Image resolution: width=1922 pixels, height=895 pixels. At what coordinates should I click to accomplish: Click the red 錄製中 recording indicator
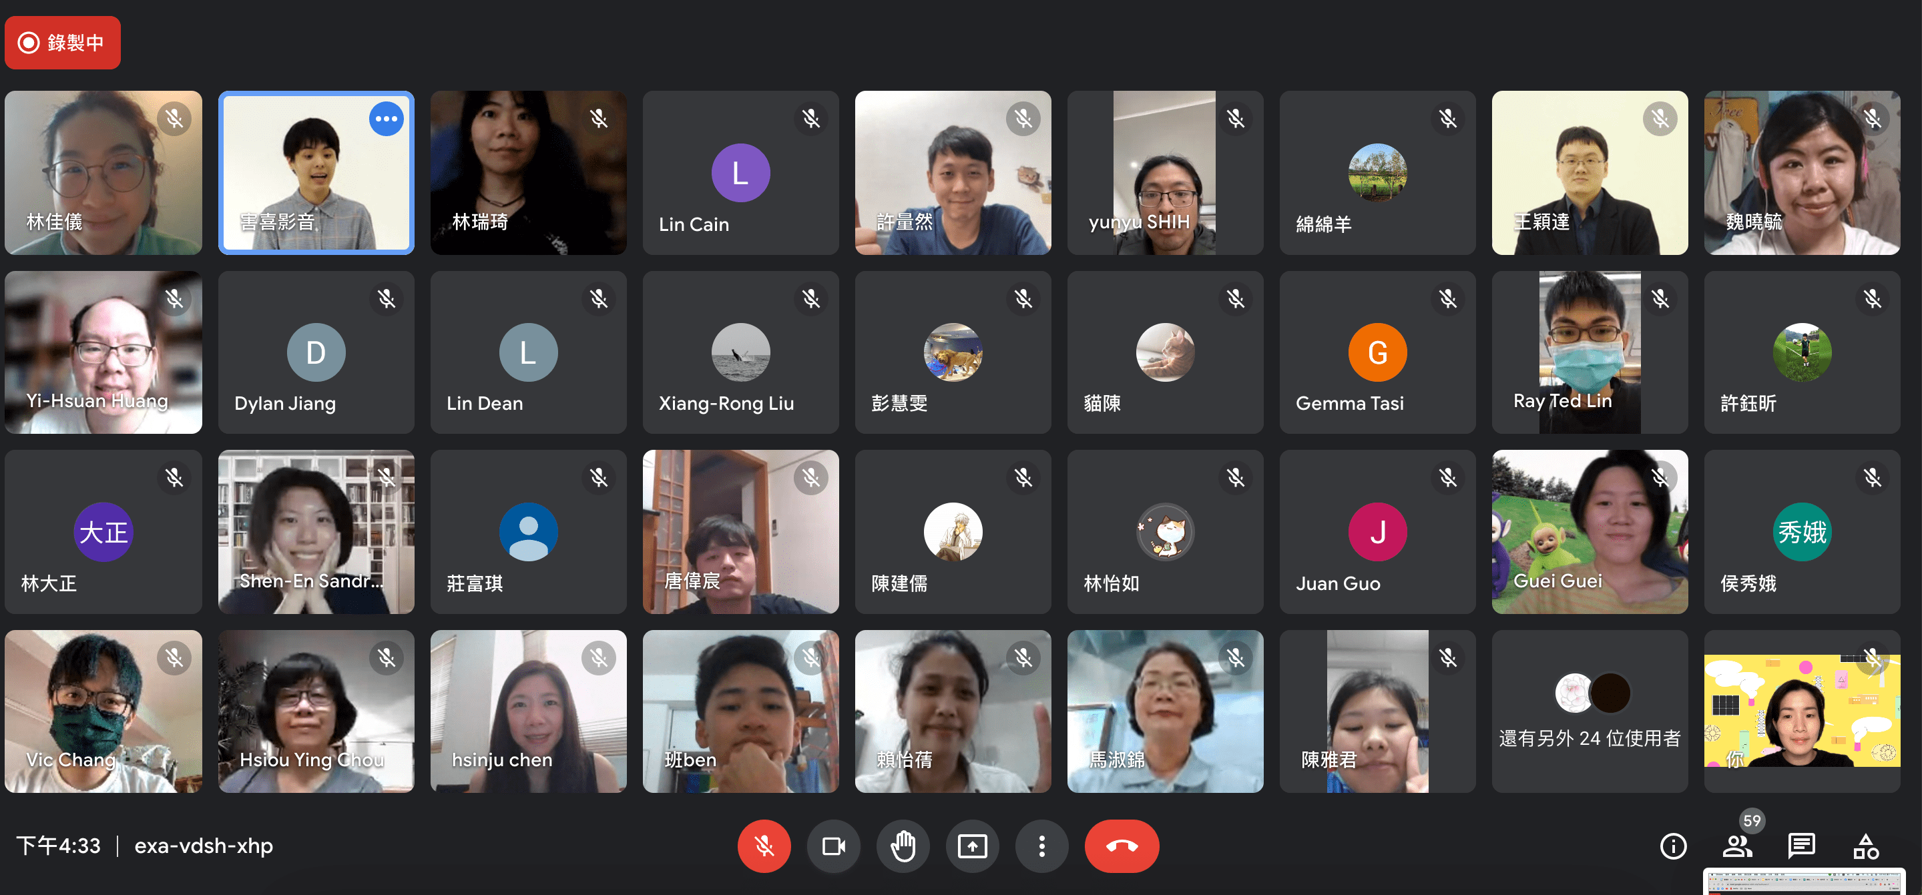[x=63, y=43]
